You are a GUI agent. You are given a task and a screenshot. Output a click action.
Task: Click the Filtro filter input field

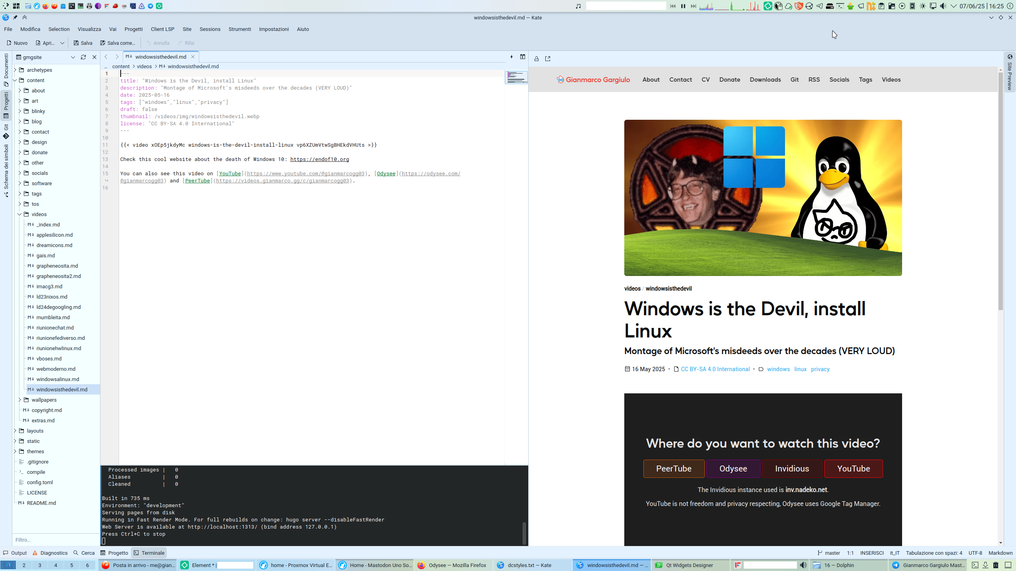tap(56, 540)
